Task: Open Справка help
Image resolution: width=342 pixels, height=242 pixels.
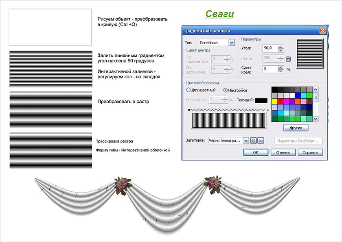Action: (x=310, y=153)
